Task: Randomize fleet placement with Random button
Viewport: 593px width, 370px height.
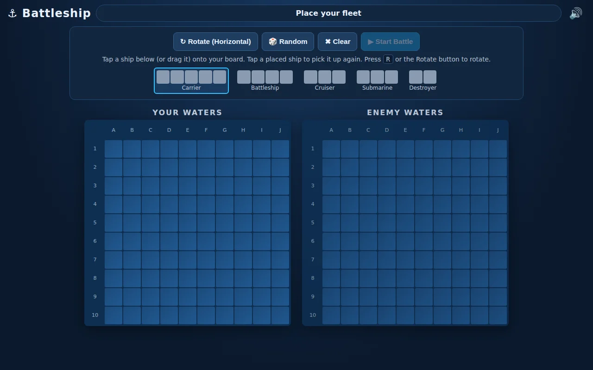Action: click(x=288, y=42)
